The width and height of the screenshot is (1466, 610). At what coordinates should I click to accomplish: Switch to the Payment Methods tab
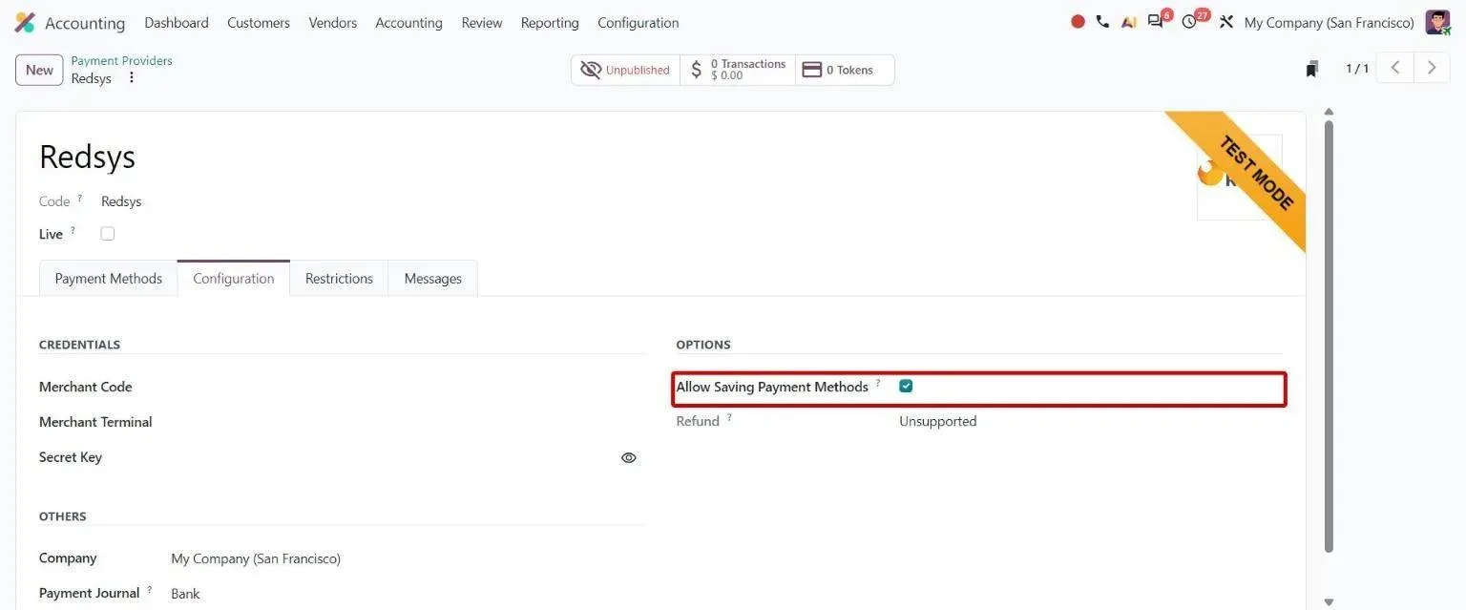tap(109, 278)
